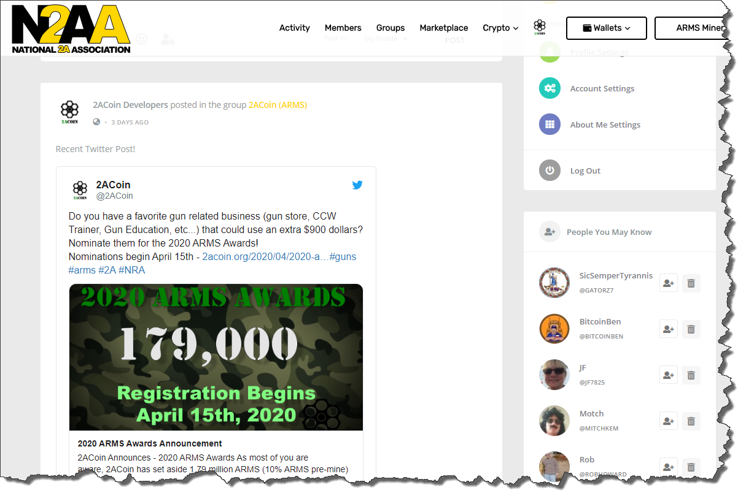This screenshot has width=746, height=498.
Task: Open the Wallets dropdown button
Action: pyautogui.click(x=607, y=28)
